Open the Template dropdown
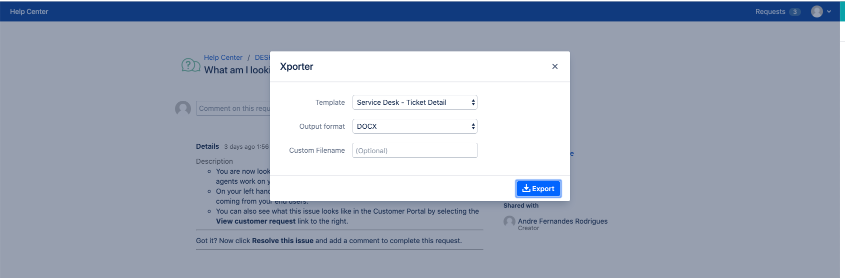 (x=414, y=102)
